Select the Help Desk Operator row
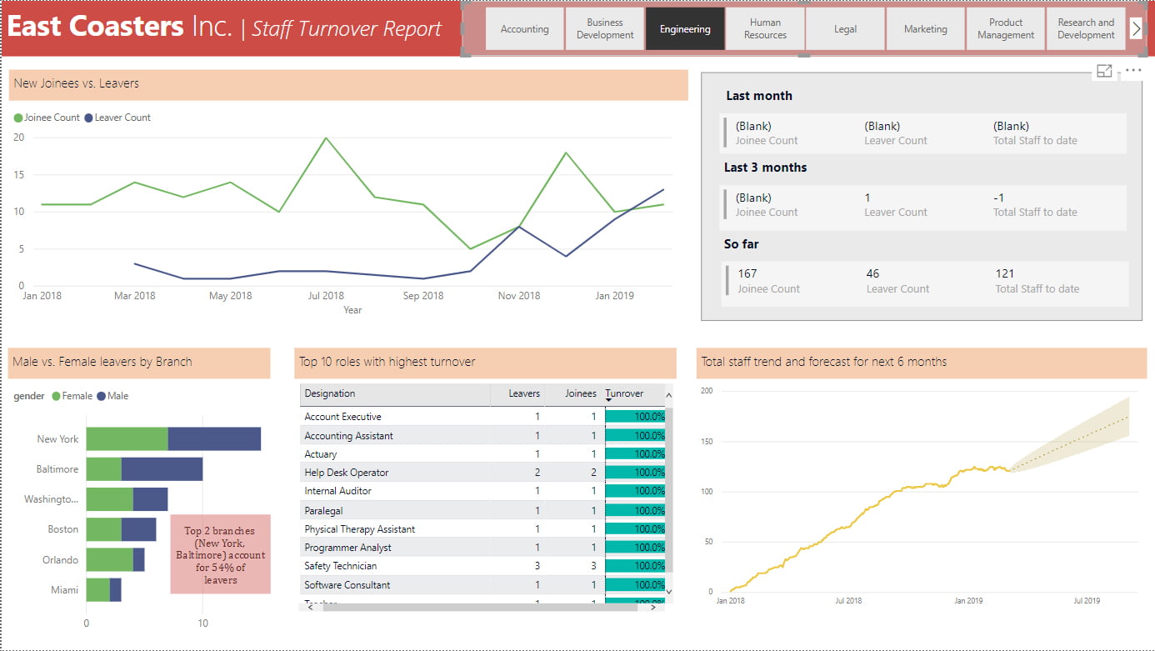The height and width of the screenshot is (651, 1155). [x=482, y=473]
